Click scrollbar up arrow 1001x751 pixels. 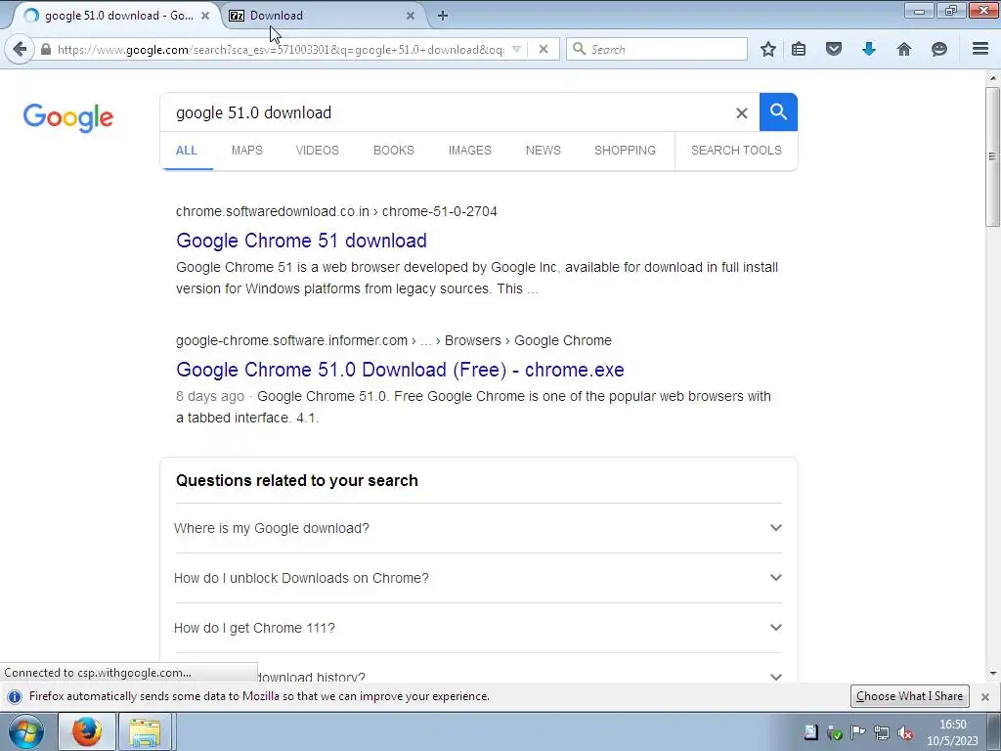click(992, 78)
